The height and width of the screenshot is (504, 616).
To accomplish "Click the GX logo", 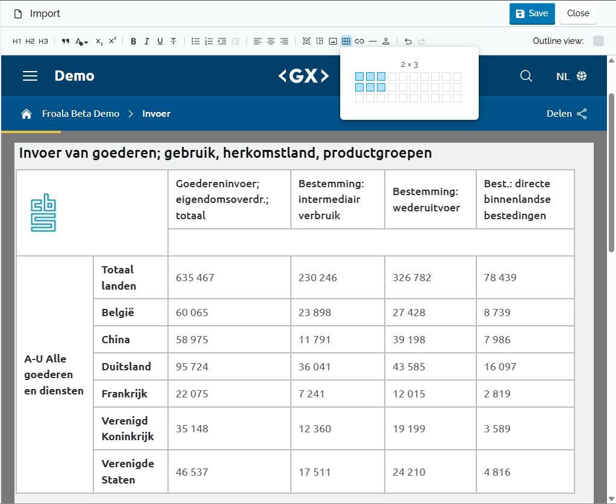I will tap(303, 76).
